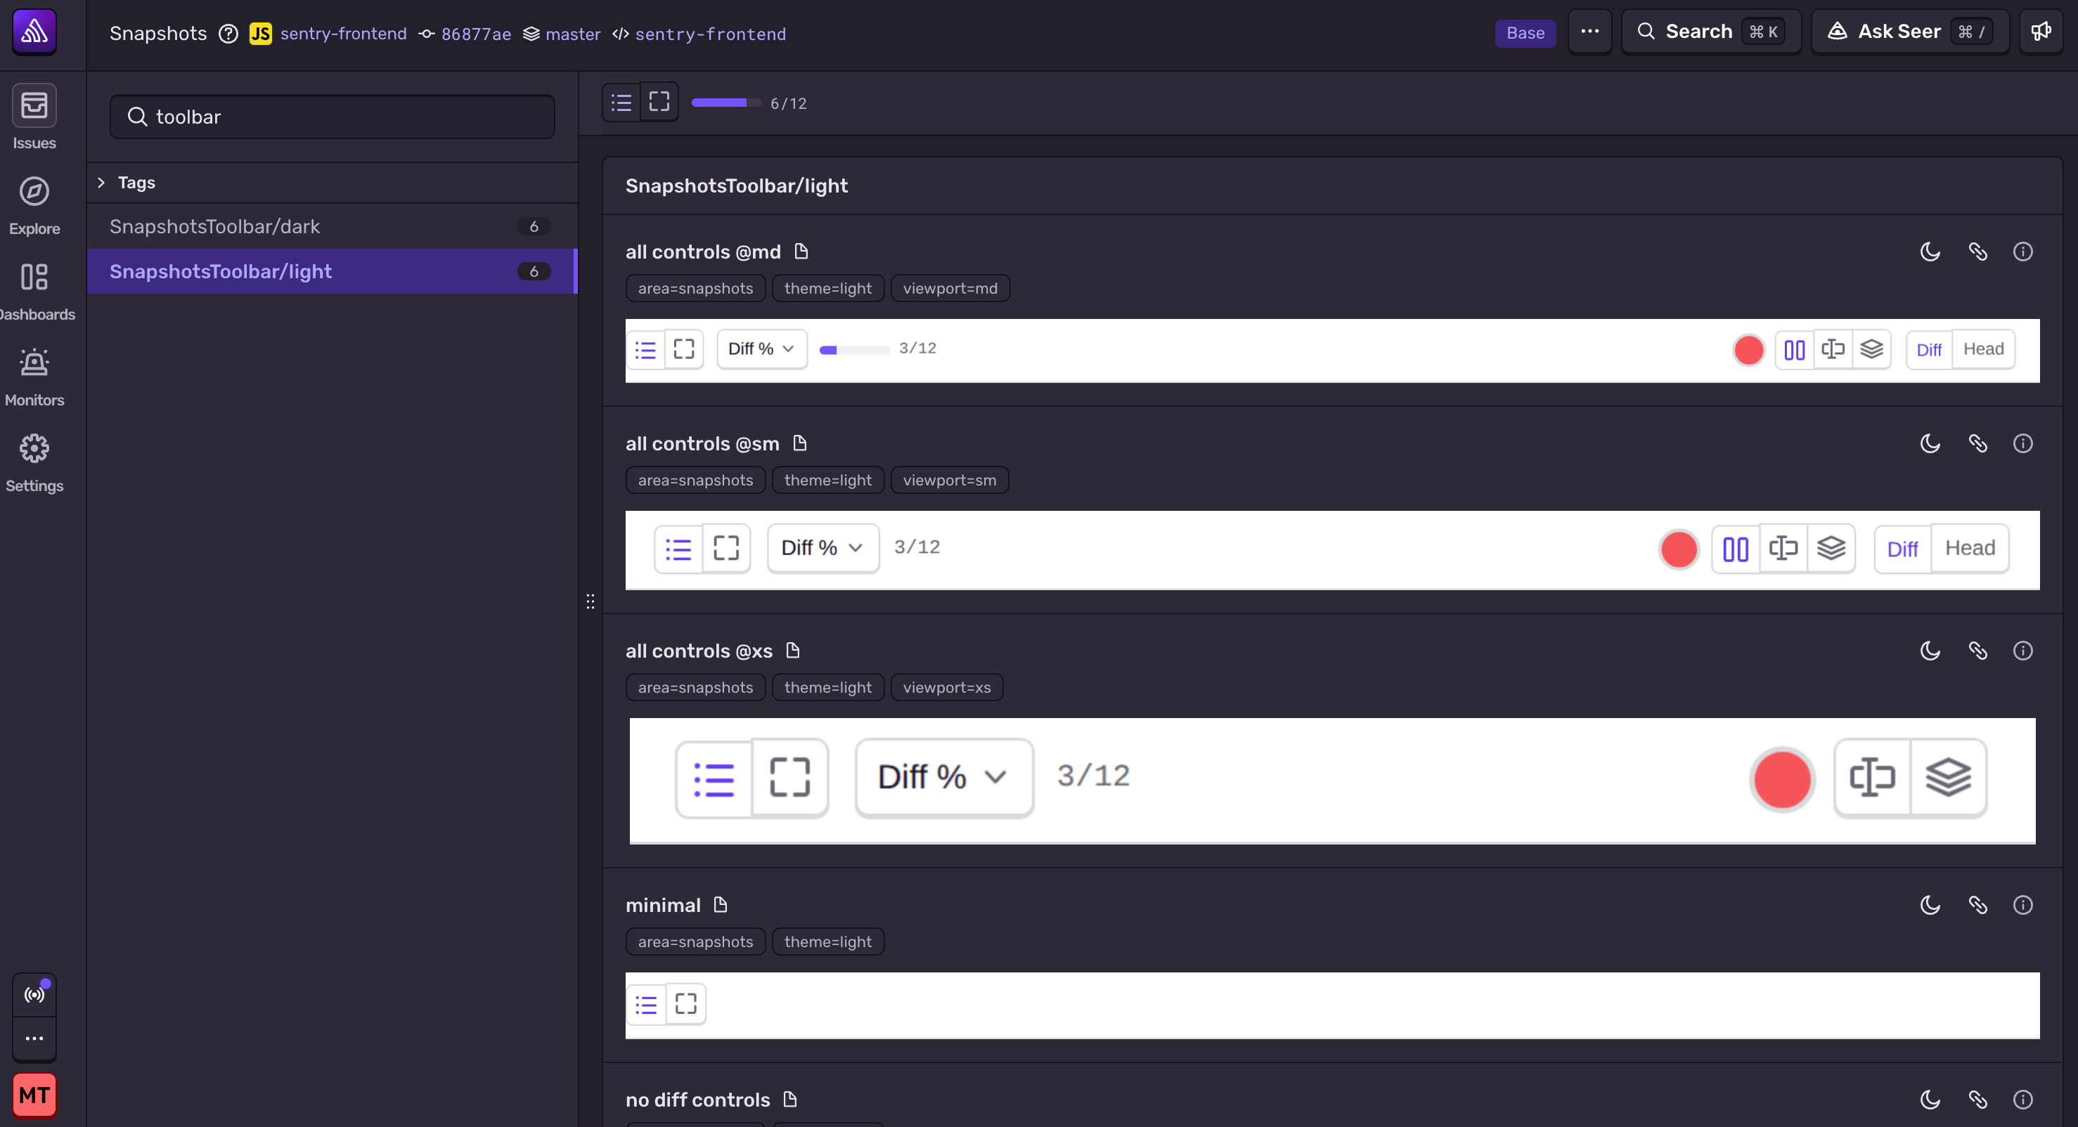Copy link for all controls @md
Image resolution: width=2078 pixels, height=1127 pixels.
[x=1978, y=252]
